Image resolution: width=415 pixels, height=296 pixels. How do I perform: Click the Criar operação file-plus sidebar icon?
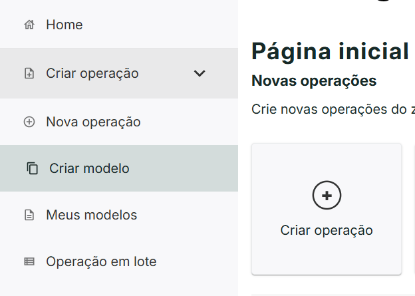point(29,74)
